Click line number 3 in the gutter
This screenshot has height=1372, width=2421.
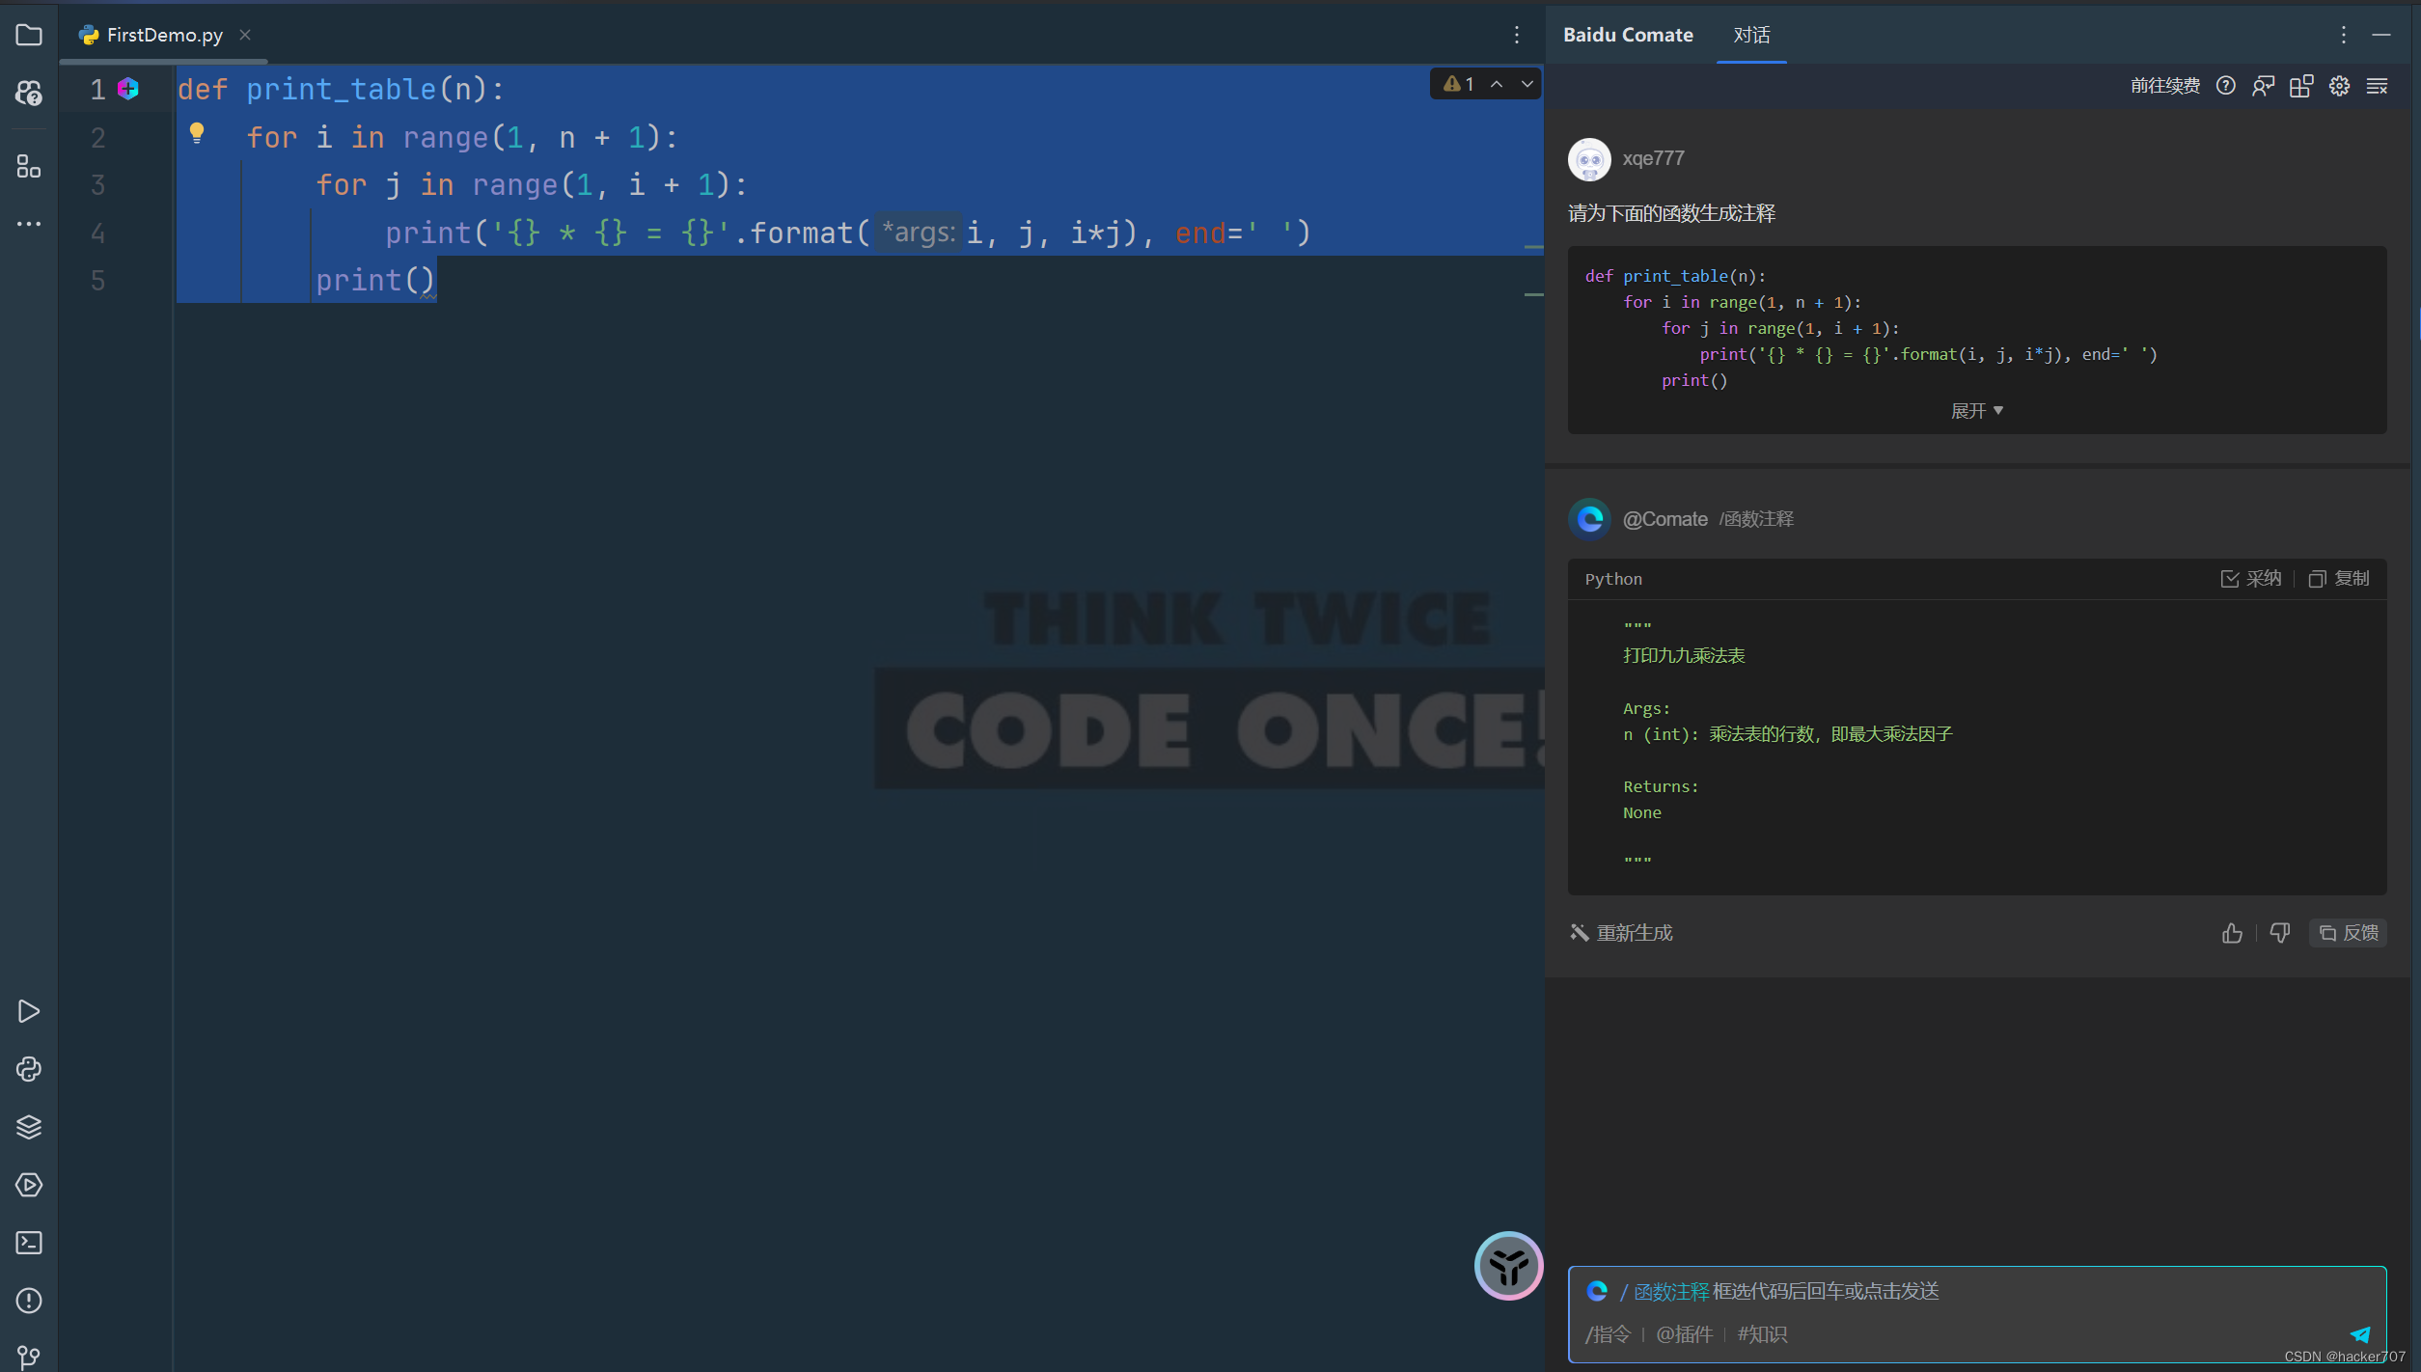click(x=97, y=184)
